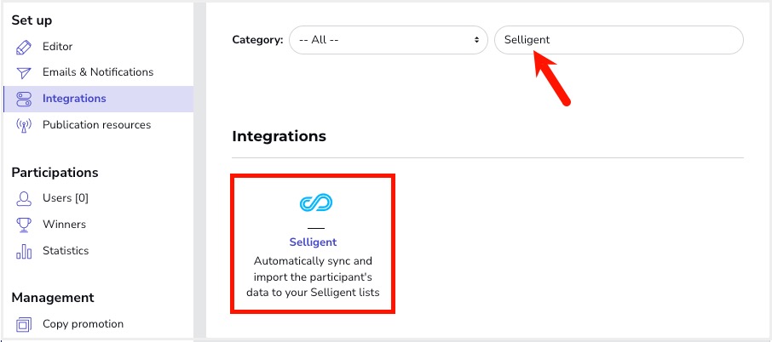This screenshot has height=342, width=772.
Task: Click the Selligent integration title link
Action: click(x=313, y=242)
